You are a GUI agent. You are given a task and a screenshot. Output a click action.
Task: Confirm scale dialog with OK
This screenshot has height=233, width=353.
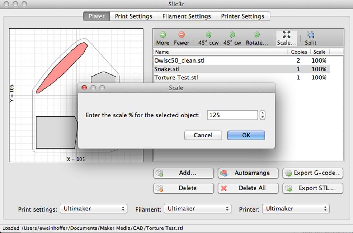[246, 135]
